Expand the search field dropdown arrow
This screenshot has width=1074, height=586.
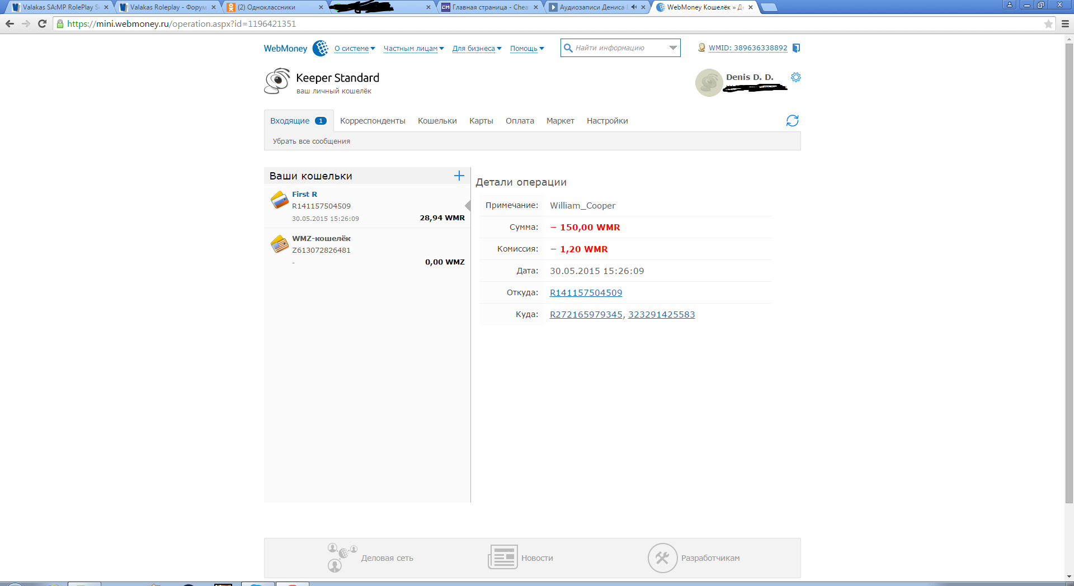(x=673, y=48)
